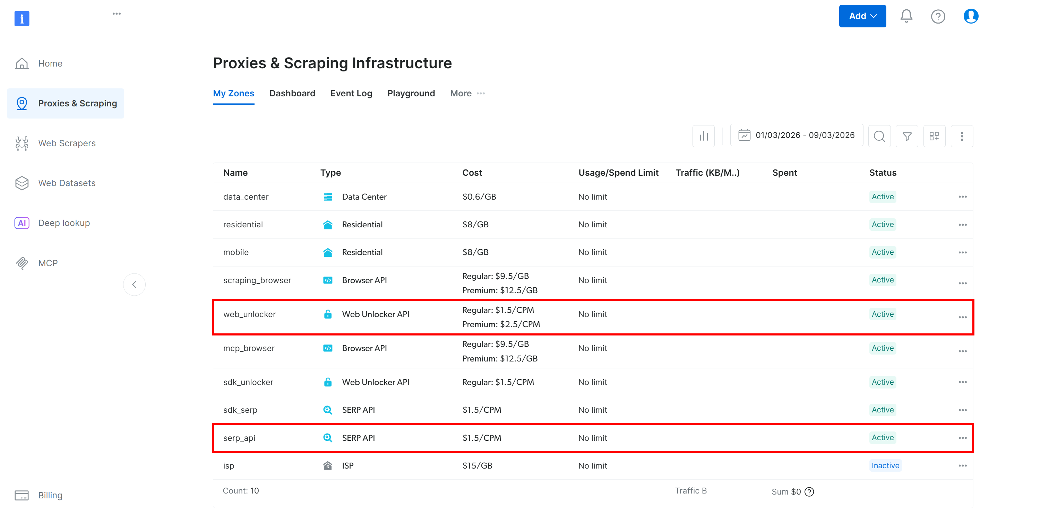The width and height of the screenshot is (1049, 515).
Task: Open the sidebar top ellipsis menu
Action: 117,14
